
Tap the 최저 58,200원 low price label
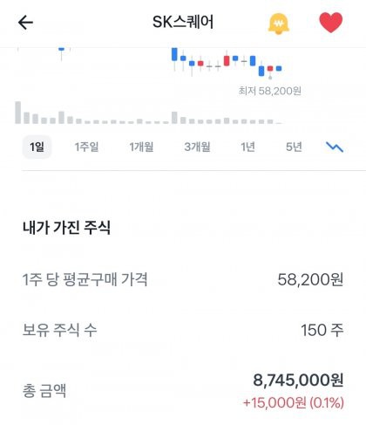[269, 91]
